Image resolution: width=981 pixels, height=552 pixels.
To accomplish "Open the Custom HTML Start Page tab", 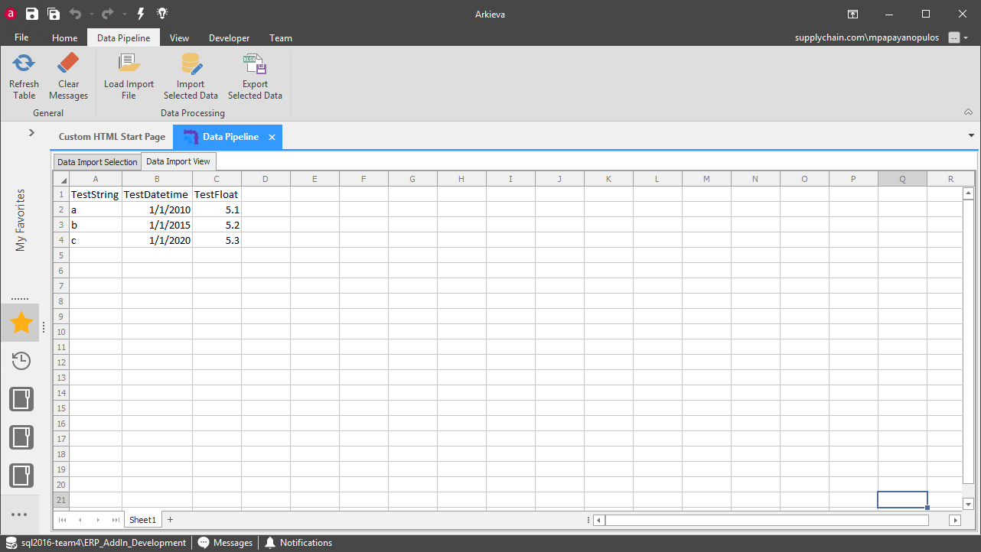I will 112,137.
